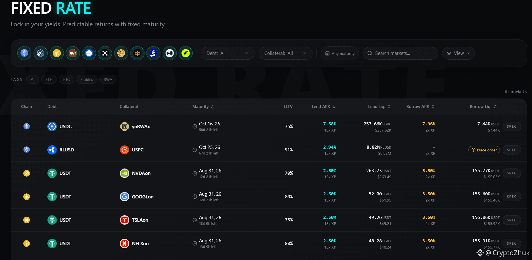Image resolution: width=532 pixels, height=260 pixels.
Task: Click USDT icon in GOOGLon row
Action: tap(52, 197)
